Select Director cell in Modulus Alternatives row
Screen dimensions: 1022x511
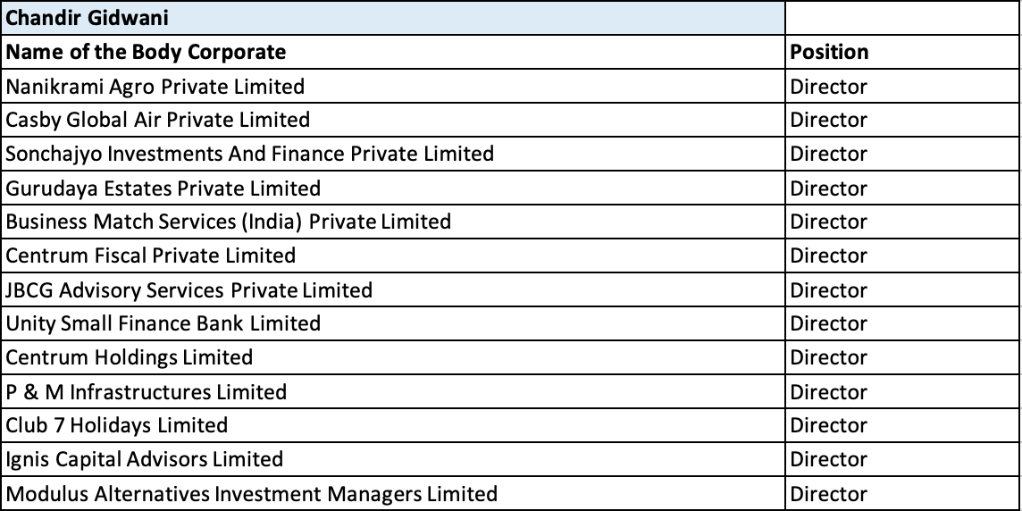pyautogui.click(x=902, y=493)
